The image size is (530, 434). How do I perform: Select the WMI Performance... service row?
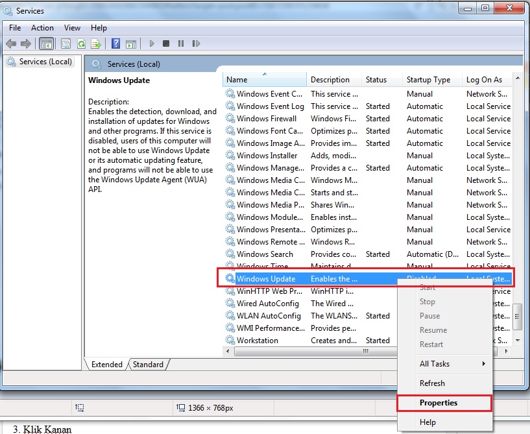pos(310,328)
